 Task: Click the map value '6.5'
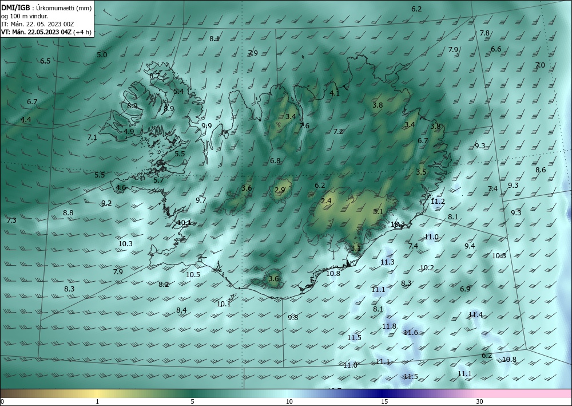45,61
